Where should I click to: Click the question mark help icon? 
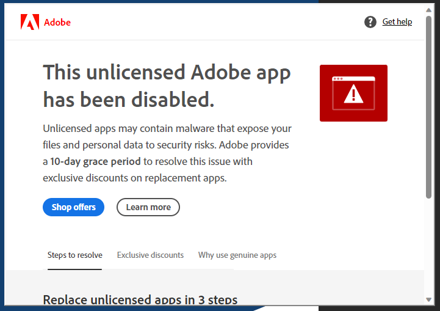[370, 22]
